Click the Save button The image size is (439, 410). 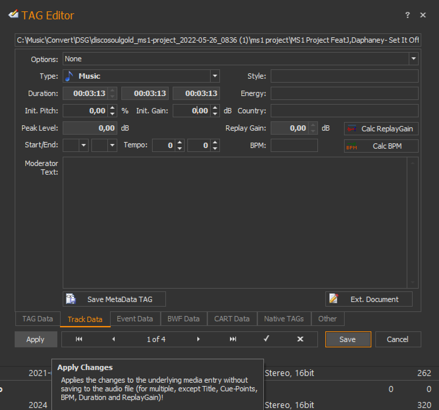(348, 339)
